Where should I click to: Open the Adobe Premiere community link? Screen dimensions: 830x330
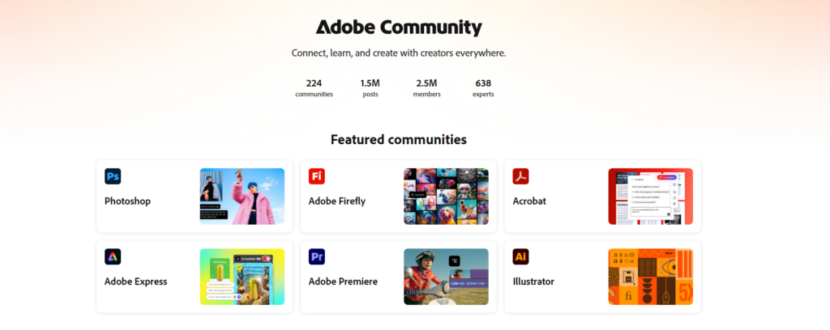tap(343, 281)
